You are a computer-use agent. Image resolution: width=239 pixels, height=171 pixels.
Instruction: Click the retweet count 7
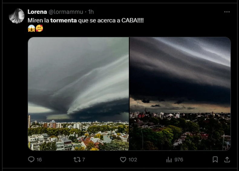click(x=83, y=160)
